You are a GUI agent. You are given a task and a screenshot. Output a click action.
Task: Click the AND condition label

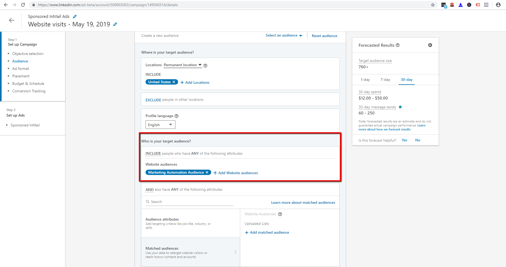(150, 190)
